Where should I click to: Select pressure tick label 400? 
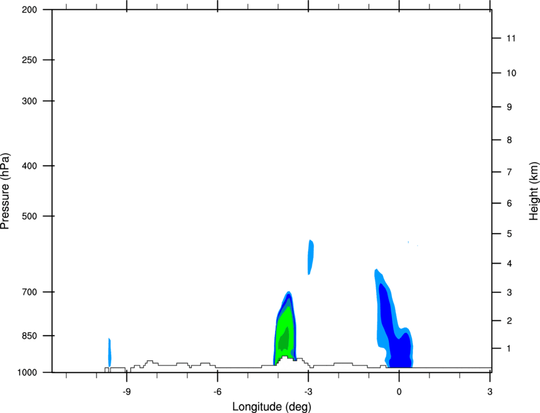tap(29, 166)
